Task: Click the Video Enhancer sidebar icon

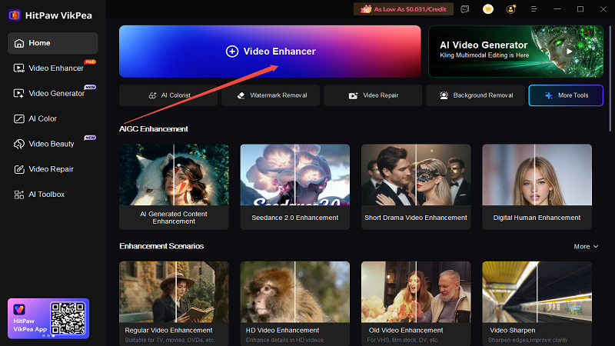Action: [18, 68]
